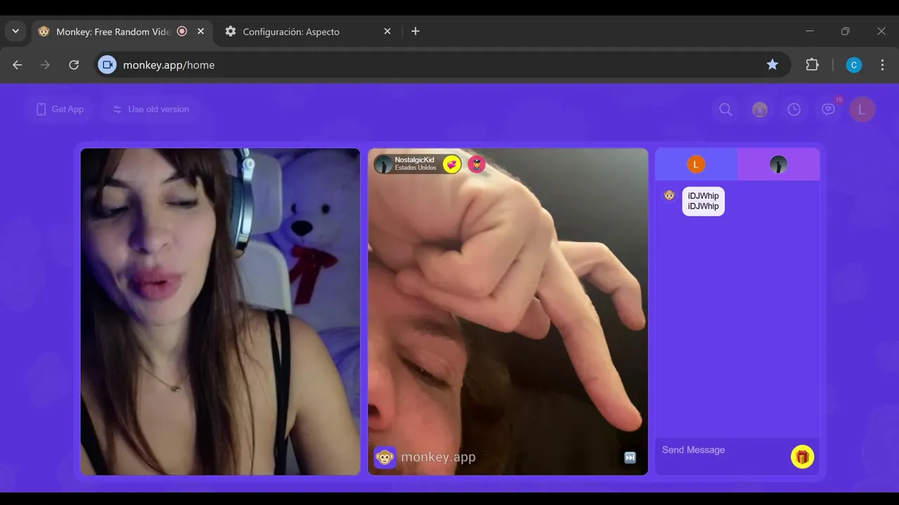
Task: Open the gift icon in chat
Action: (x=802, y=457)
